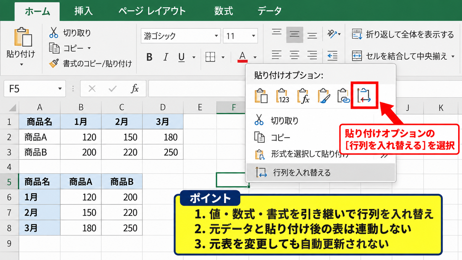Choose paste formatting brush option

point(324,96)
